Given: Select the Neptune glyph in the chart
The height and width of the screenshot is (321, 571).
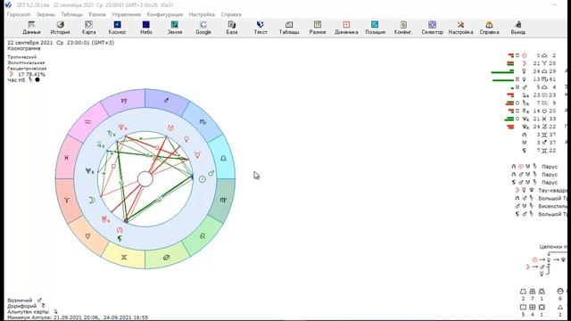Looking at the screenshot, I should [x=89, y=170].
